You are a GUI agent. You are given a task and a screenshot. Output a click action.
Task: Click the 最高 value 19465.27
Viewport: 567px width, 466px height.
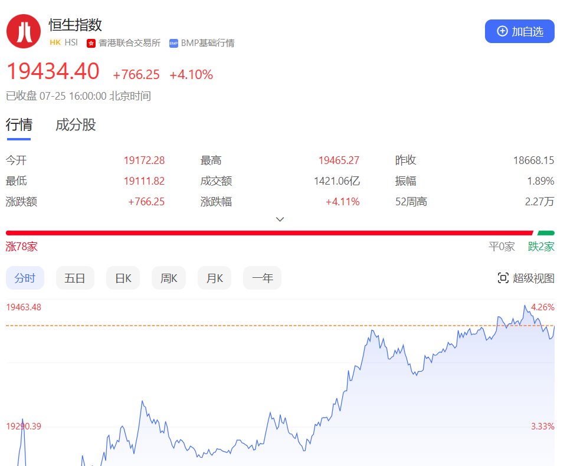tap(339, 160)
